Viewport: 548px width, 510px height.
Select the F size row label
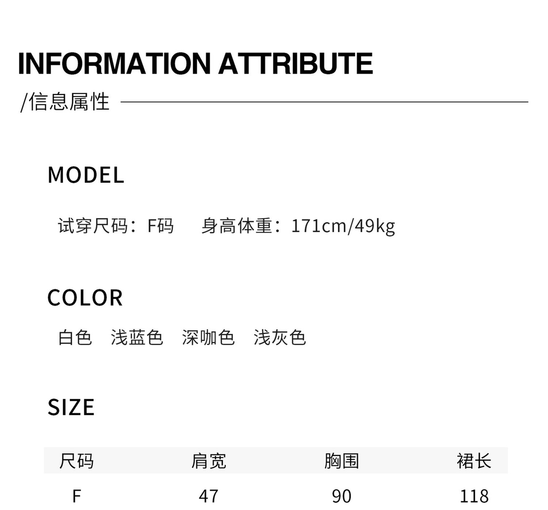(77, 496)
